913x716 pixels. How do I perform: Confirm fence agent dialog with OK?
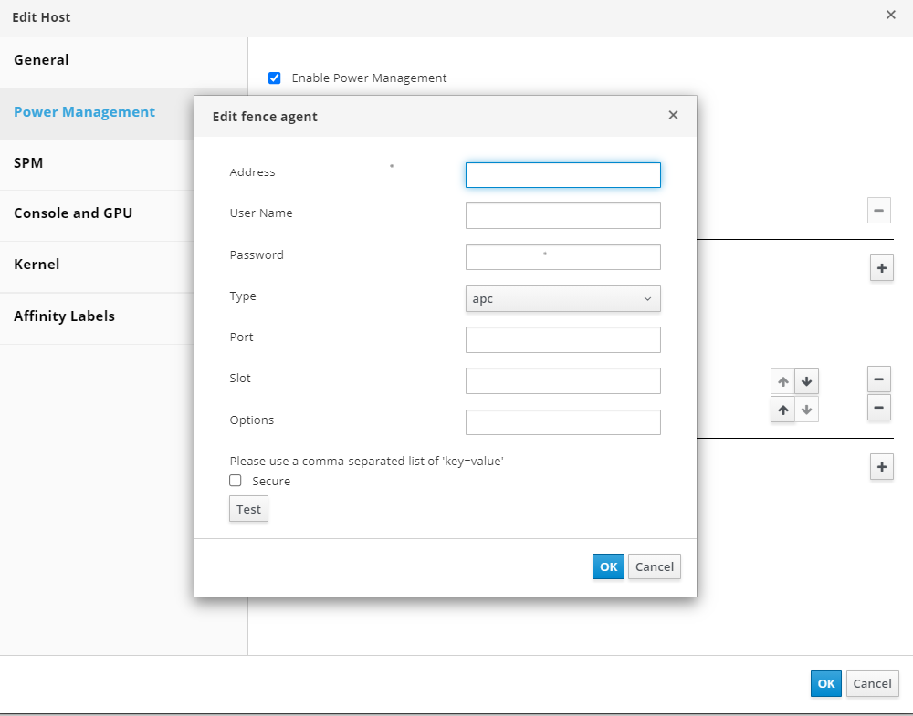point(608,566)
